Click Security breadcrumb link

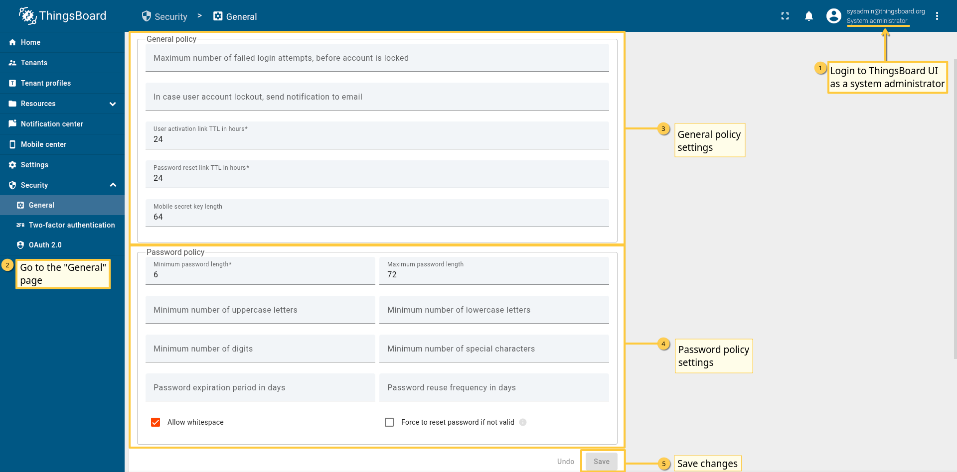coord(165,16)
